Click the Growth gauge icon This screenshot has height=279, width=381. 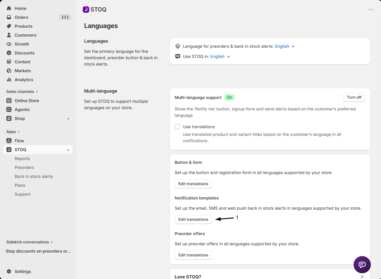(9, 44)
